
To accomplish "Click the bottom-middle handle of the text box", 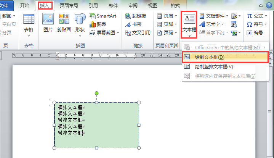I will click(x=97, y=148).
